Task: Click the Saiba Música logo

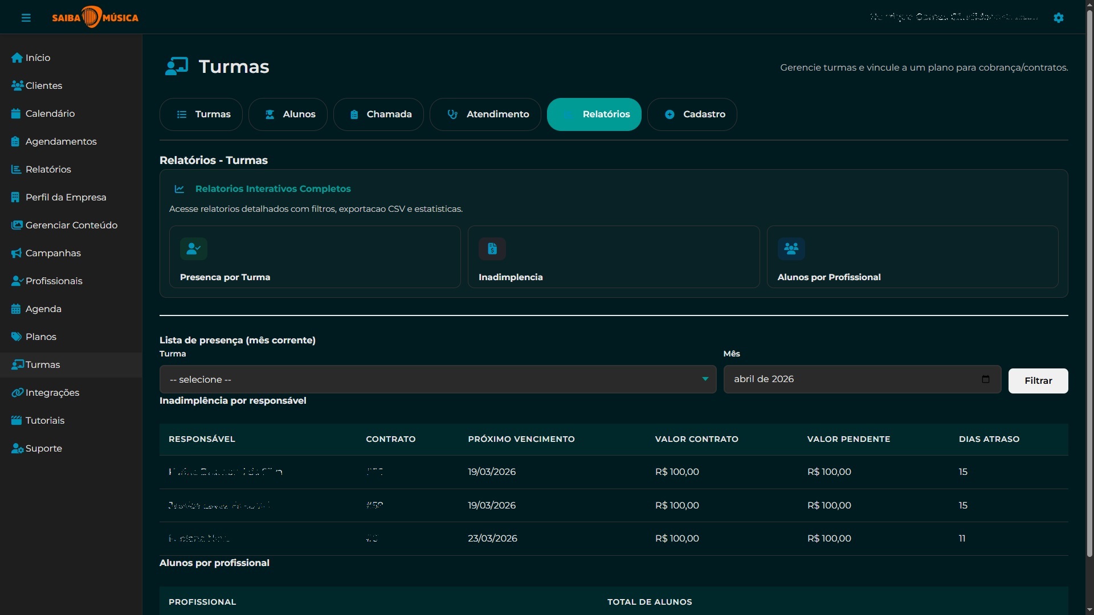Action: pyautogui.click(x=95, y=17)
